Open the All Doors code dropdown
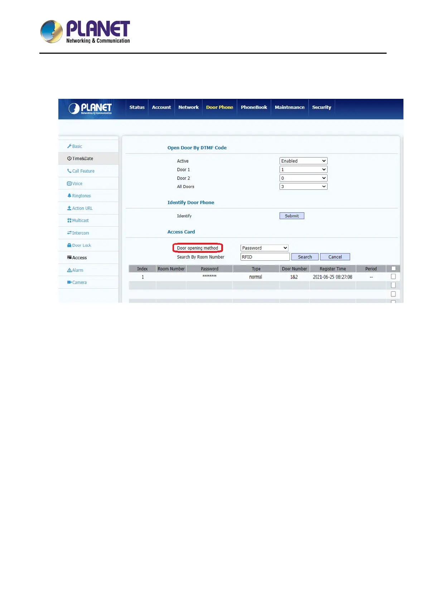 coord(303,186)
